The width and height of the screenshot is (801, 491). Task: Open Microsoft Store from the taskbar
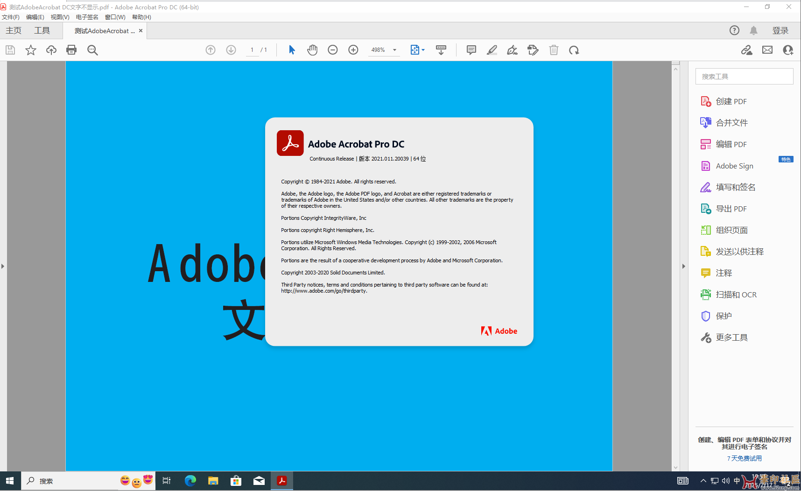point(236,481)
